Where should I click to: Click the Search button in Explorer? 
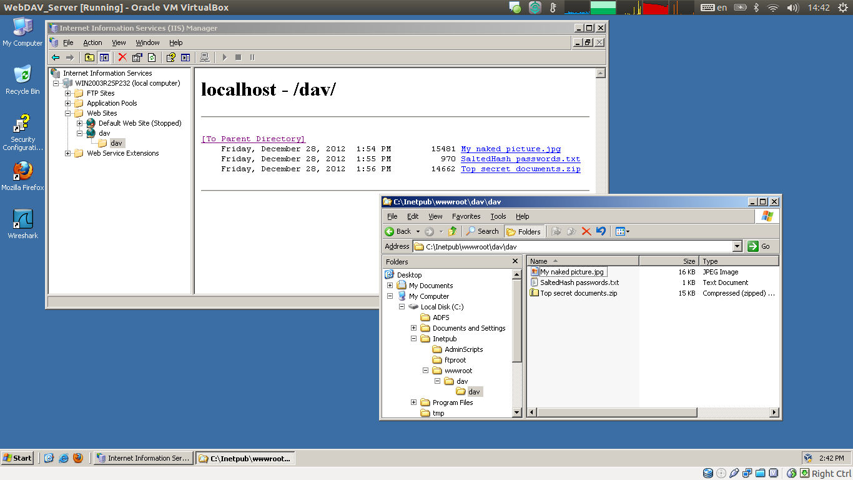tap(483, 231)
